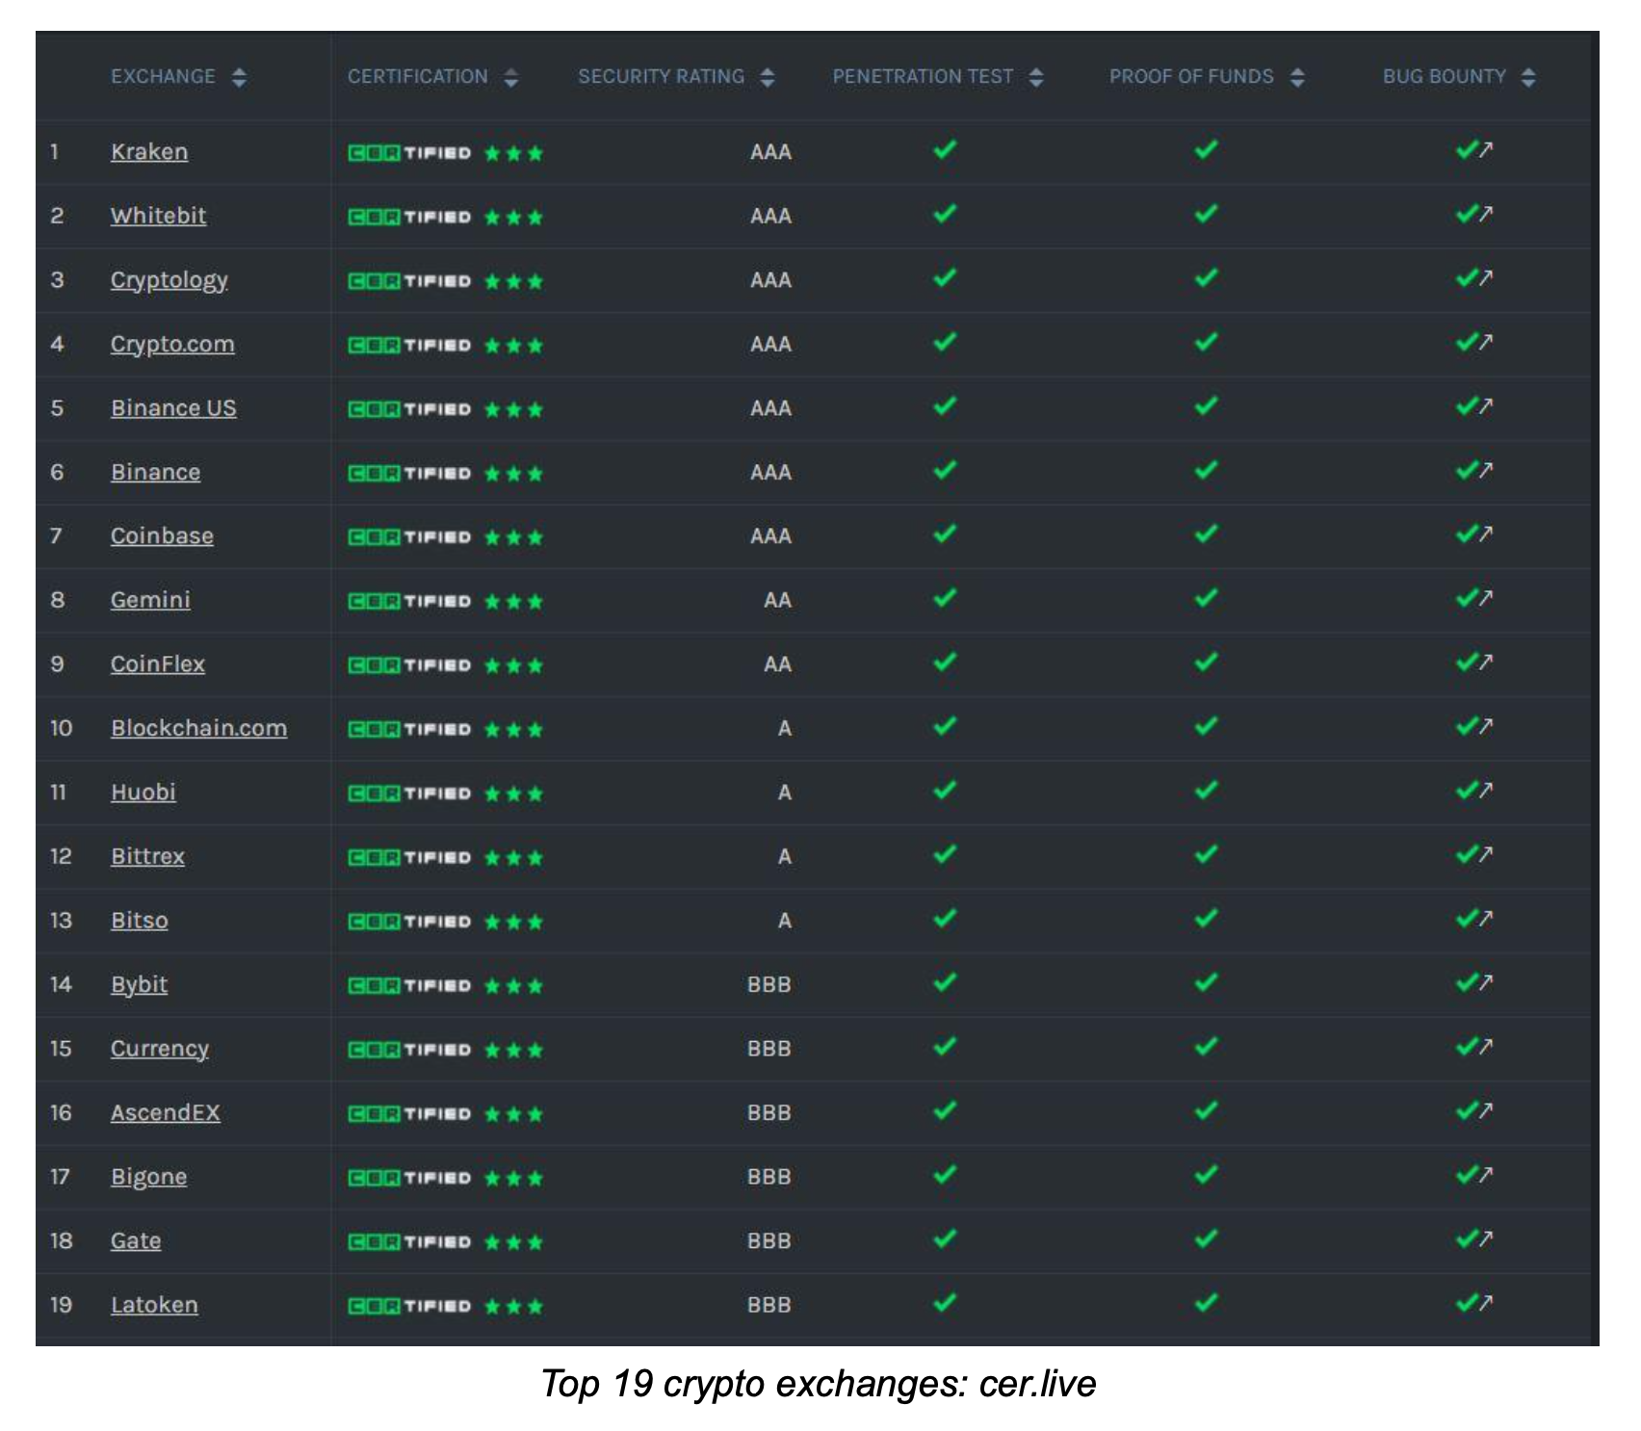Sort by the Penetration Test column arrows
Viewport: 1641px width, 1431px height.
(1036, 77)
